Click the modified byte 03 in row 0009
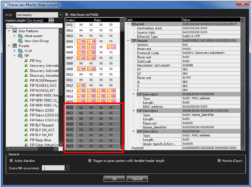This screenshot has height=187, width=251. (91, 69)
